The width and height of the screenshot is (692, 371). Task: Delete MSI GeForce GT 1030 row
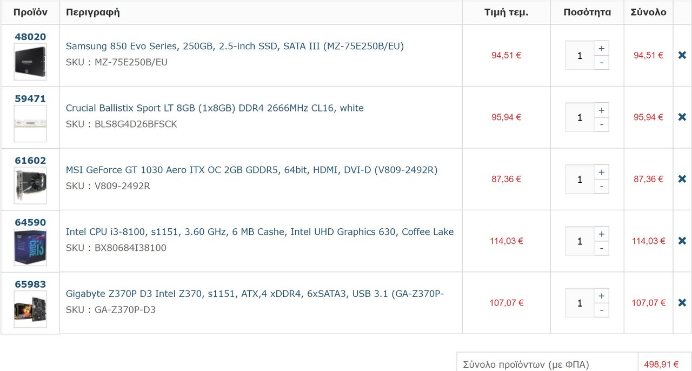click(x=682, y=179)
